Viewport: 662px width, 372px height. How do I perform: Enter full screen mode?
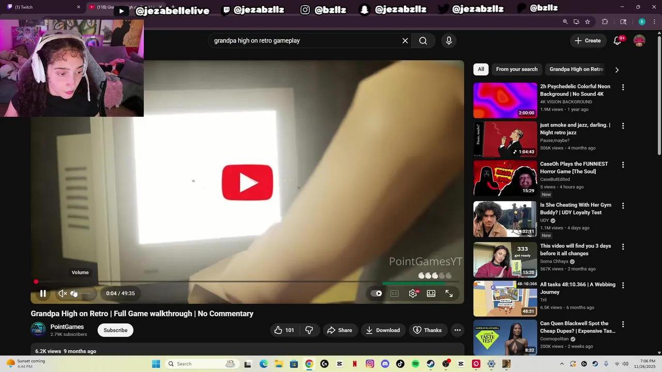(x=449, y=293)
